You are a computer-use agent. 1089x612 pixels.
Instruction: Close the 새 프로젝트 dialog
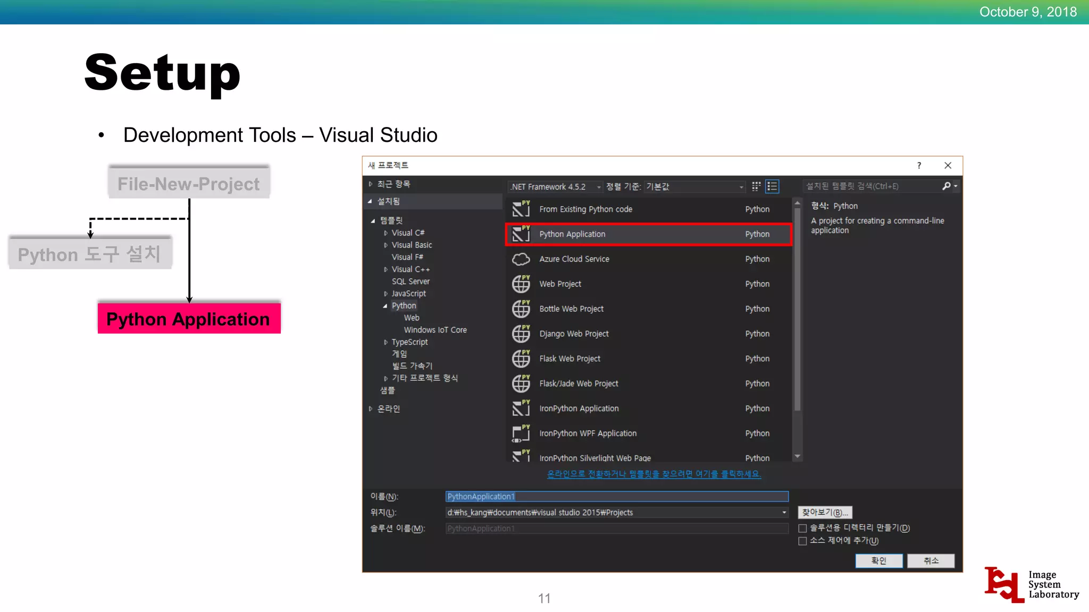click(x=948, y=165)
